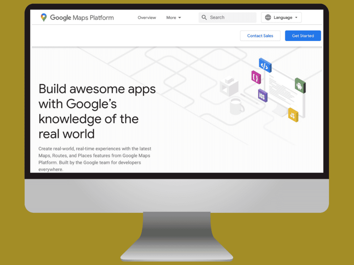The image size is (354, 265).
Task: Click the Contact Sales button
Action: pyautogui.click(x=260, y=36)
